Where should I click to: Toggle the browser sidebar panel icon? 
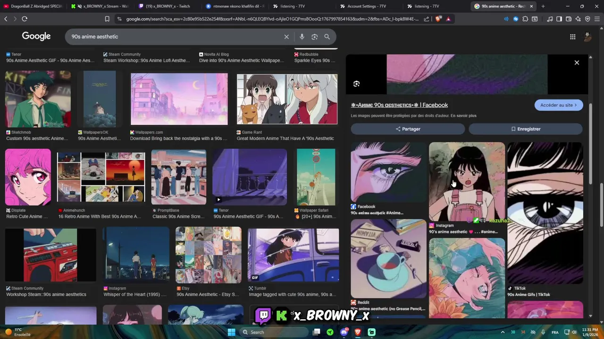[x=559, y=19]
